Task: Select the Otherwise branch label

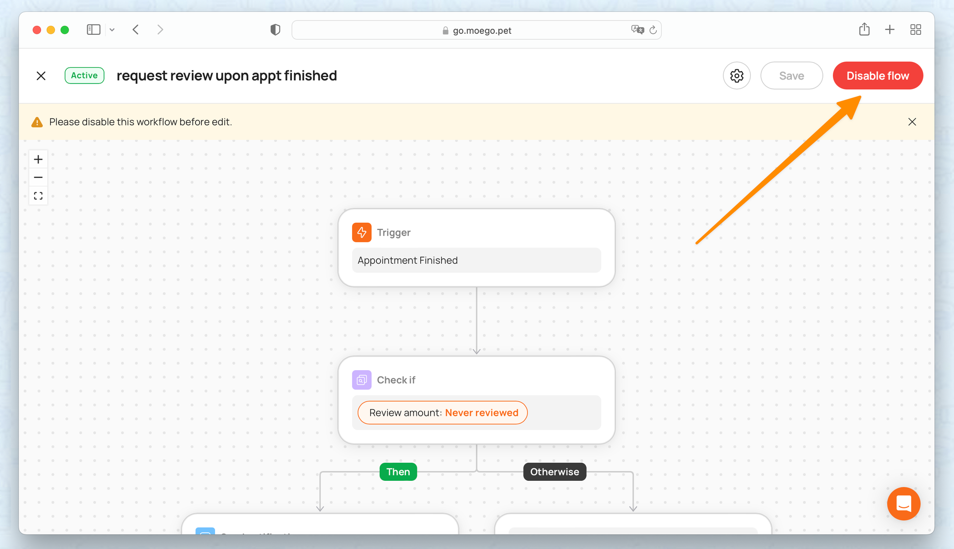Action: (x=554, y=472)
